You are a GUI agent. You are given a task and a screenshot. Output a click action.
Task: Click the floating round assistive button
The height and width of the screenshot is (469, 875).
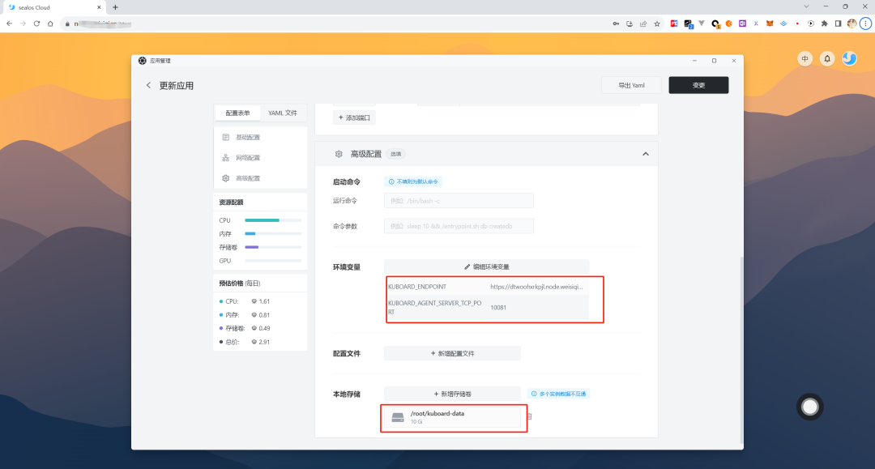coord(809,407)
